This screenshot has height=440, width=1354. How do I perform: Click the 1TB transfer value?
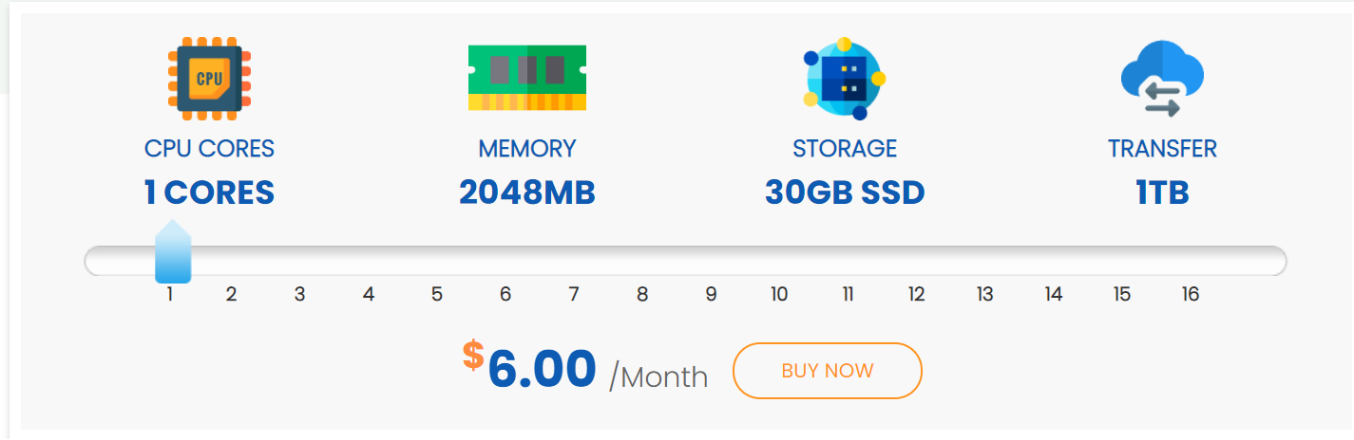(1162, 192)
